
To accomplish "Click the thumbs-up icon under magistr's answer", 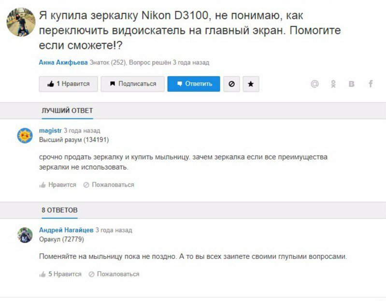I will point(43,185).
